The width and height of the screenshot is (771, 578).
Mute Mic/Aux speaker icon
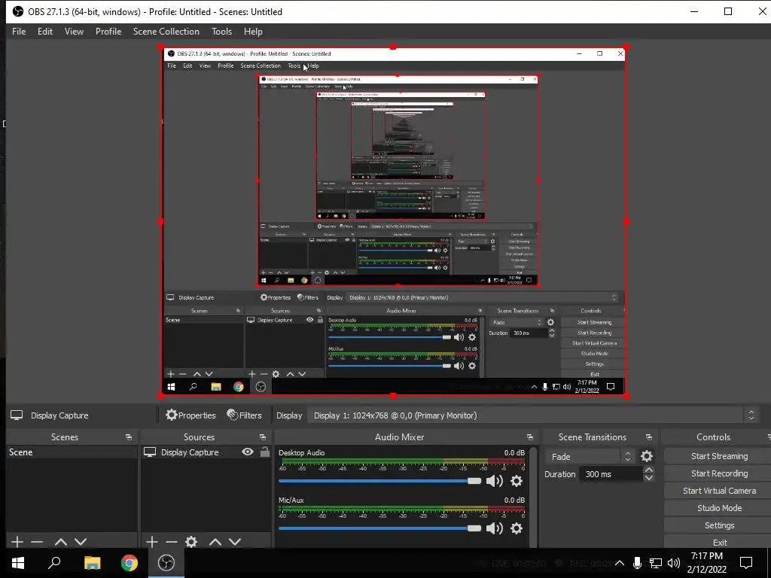[494, 528]
